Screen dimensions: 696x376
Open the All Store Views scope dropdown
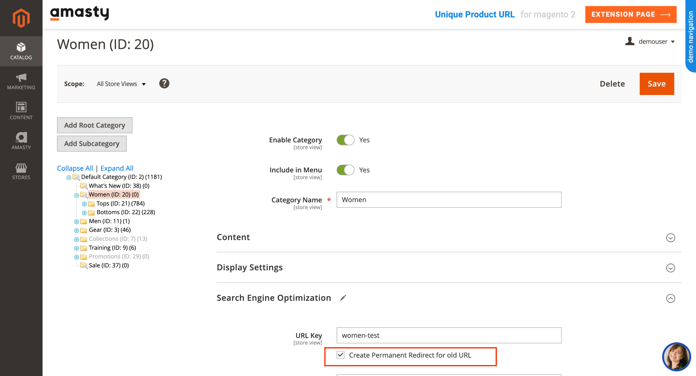click(121, 84)
